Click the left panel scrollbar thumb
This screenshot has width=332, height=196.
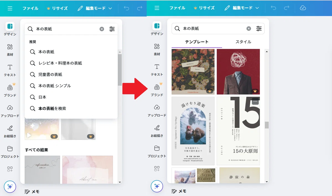tap(120, 70)
